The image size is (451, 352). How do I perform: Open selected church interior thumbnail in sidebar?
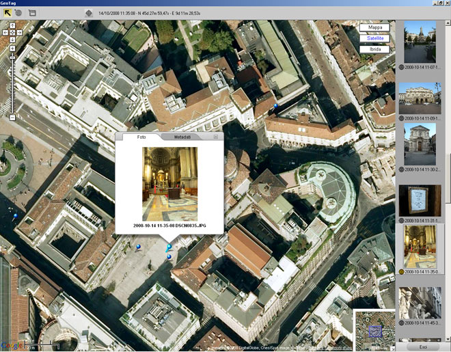point(420,247)
